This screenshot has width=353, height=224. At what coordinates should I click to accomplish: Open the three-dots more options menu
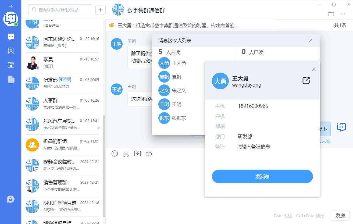click(x=343, y=14)
